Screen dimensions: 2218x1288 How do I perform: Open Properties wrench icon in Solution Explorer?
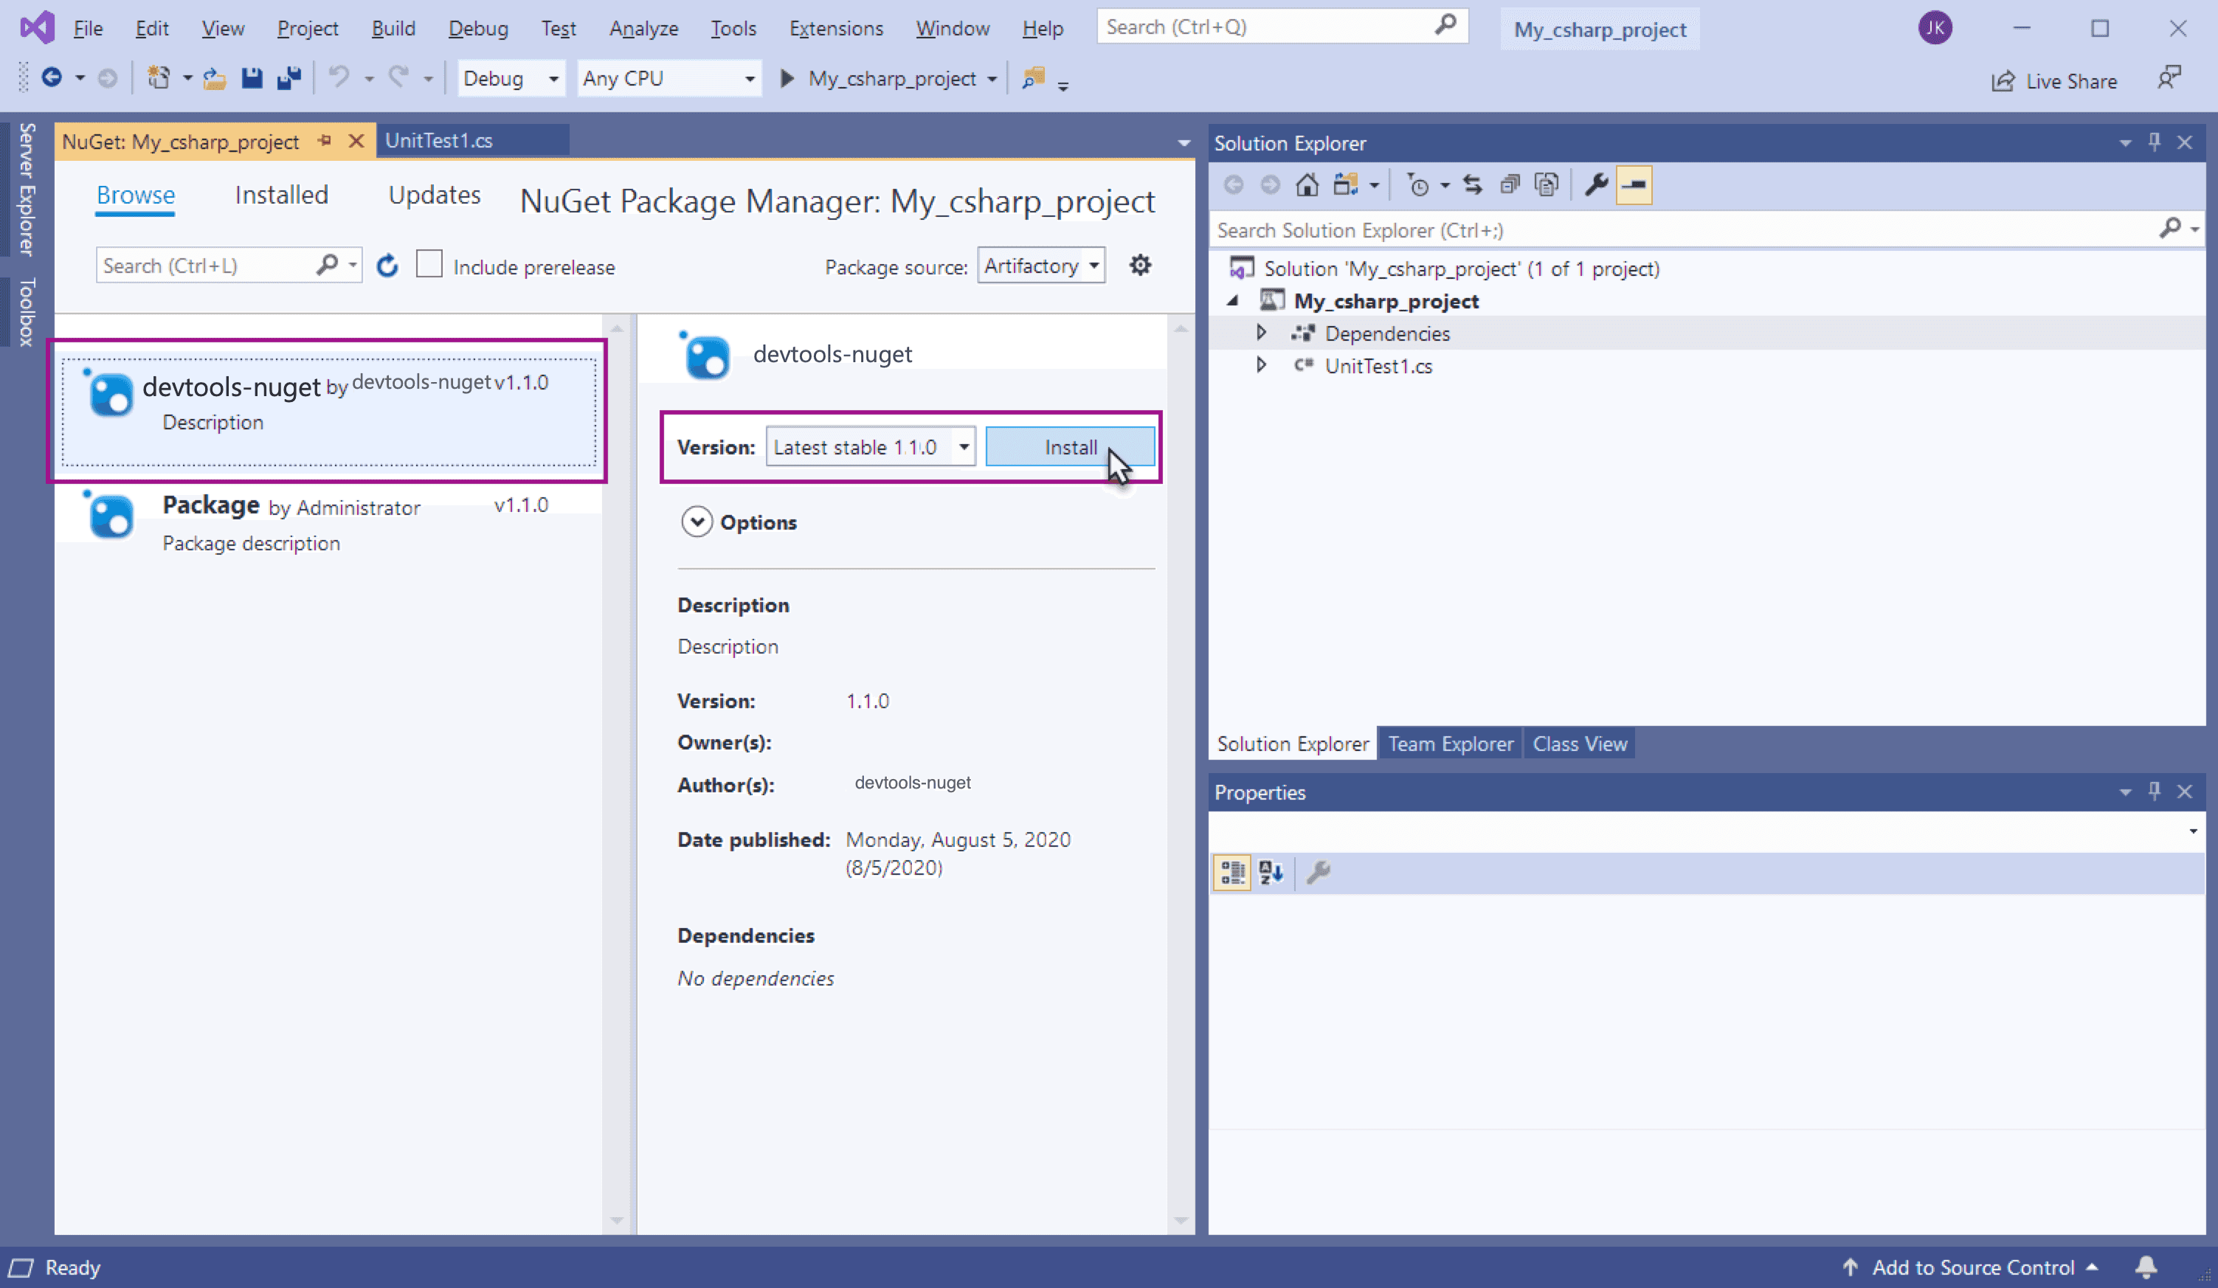coord(1596,184)
